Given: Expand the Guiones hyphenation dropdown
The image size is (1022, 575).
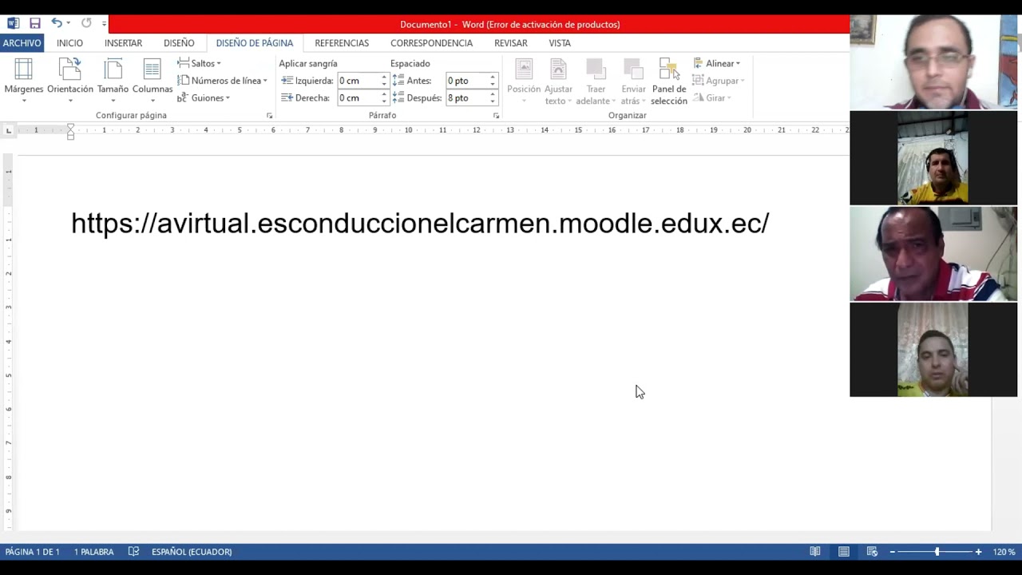Looking at the screenshot, I should pos(204,97).
